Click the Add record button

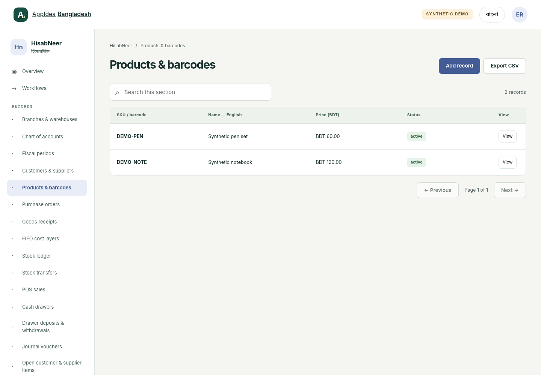(x=459, y=66)
